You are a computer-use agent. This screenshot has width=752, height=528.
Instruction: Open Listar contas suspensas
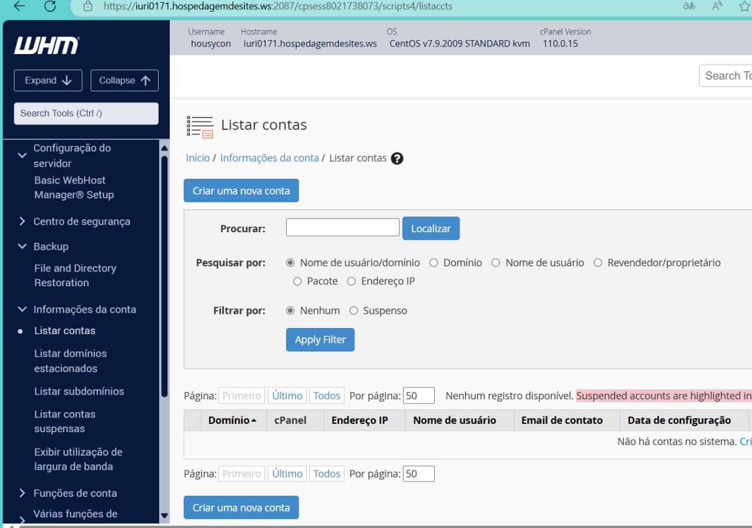(65, 422)
